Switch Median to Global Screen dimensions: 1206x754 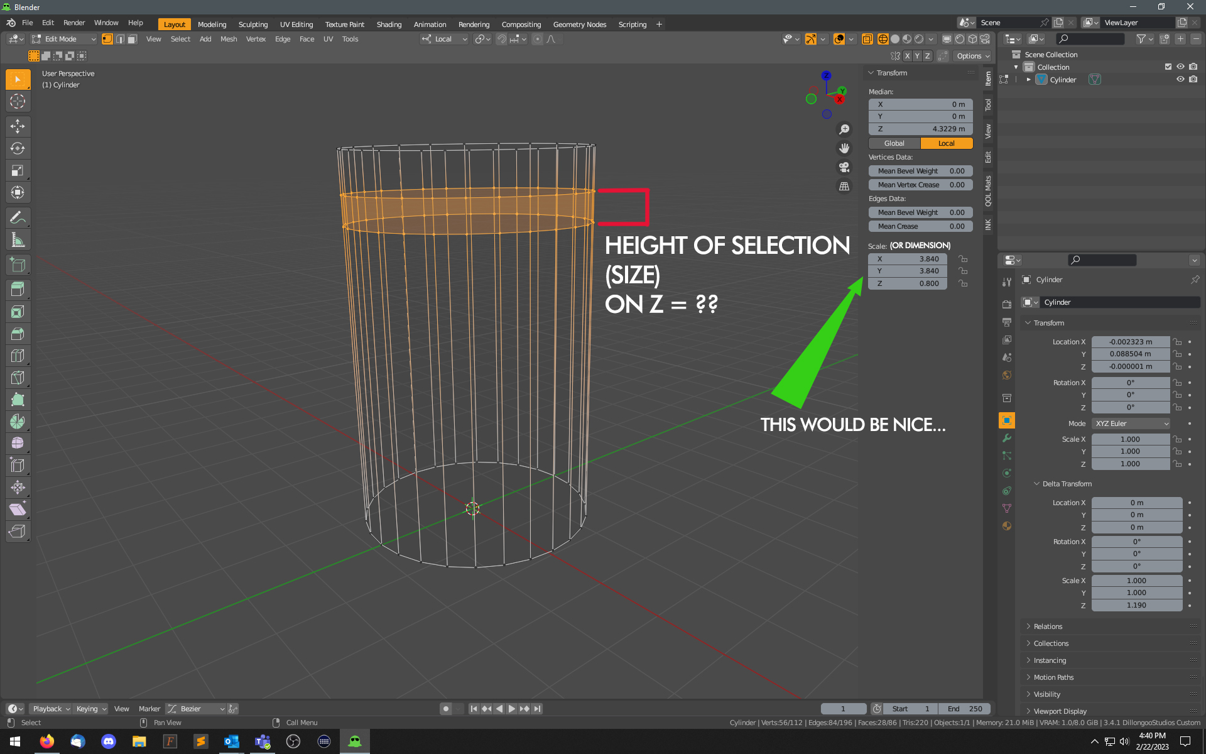[x=894, y=143]
